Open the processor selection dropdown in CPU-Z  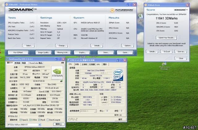pos(88,111)
